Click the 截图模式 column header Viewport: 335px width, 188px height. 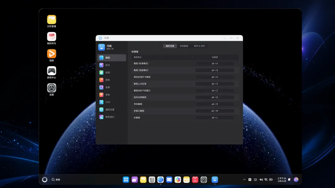pyautogui.click(x=138, y=57)
